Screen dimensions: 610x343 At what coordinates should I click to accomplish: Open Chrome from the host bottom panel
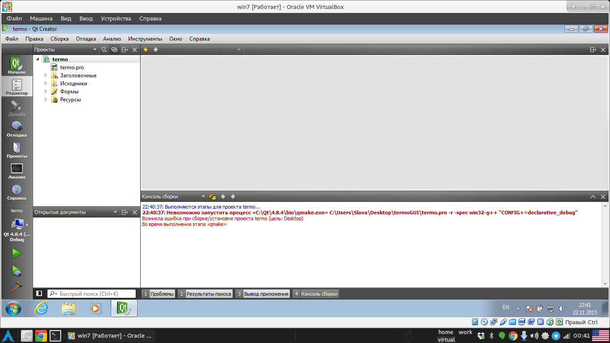(41, 336)
